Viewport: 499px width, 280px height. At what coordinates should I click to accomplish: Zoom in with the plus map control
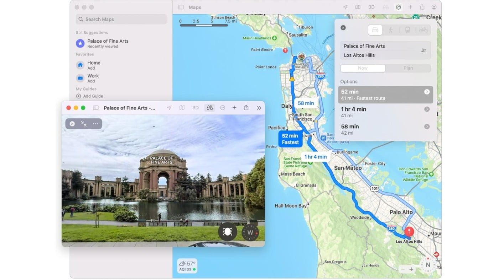tap(411, 269)
